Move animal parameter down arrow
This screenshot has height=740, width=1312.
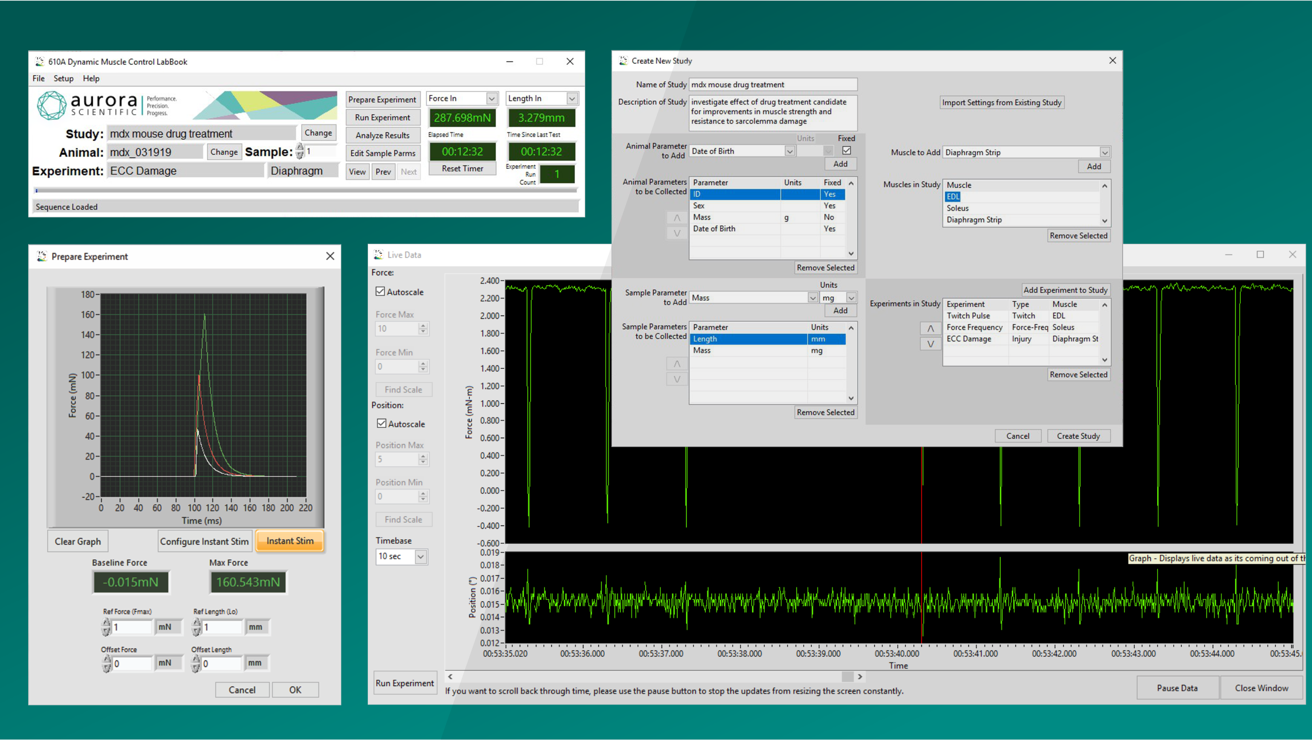(x=677, y=233)
